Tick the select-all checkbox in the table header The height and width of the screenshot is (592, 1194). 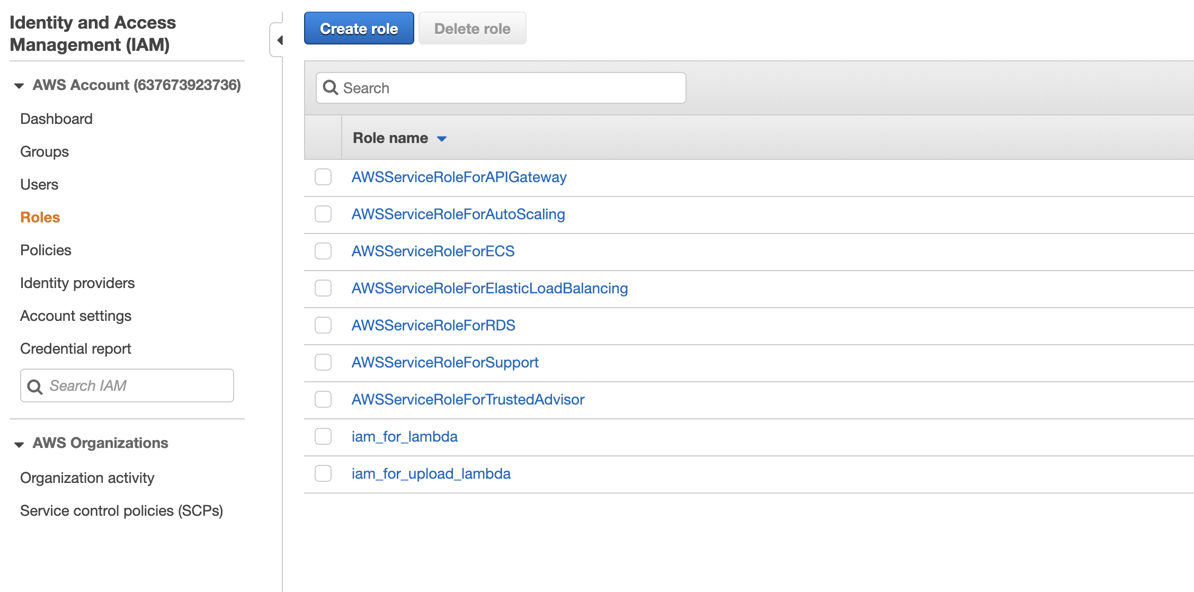tap(323, 137)
